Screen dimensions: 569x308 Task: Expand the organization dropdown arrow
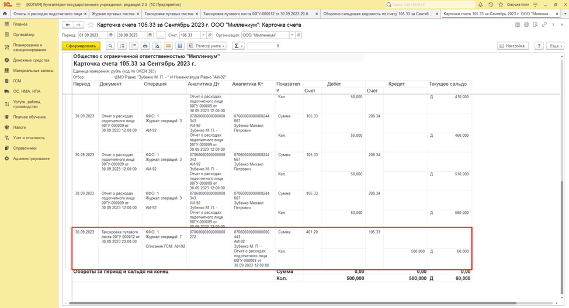(x=292, y=35)
